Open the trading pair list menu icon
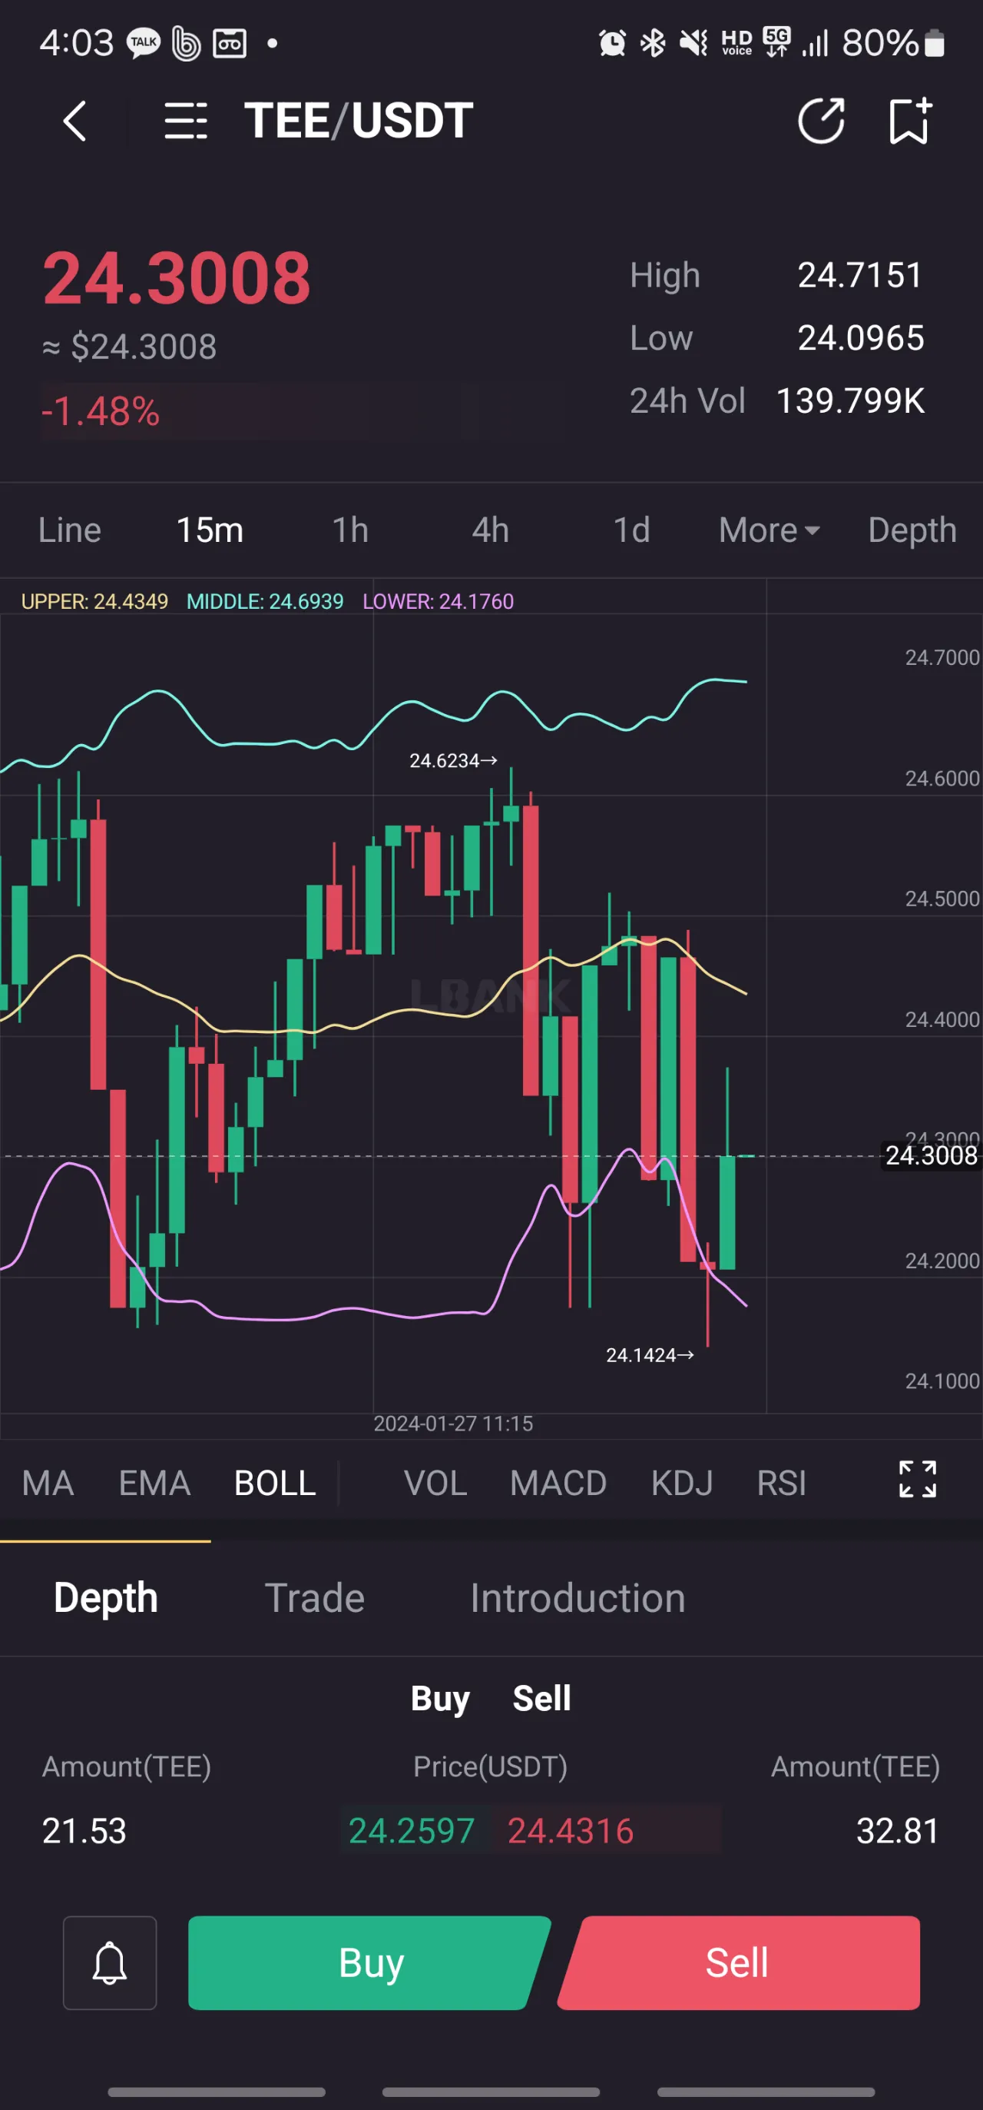The height and width of the screenshot is (2110, 983). coord(185,121)
